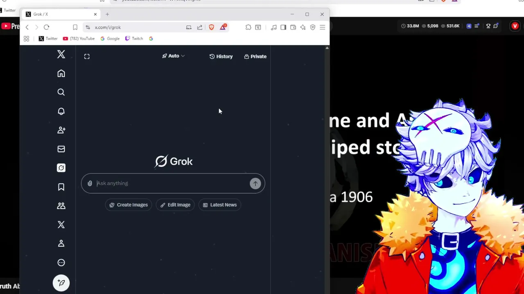Click the blue IQ badge in background window
This screenshot has width=524, height=294.
click(469, 26)
